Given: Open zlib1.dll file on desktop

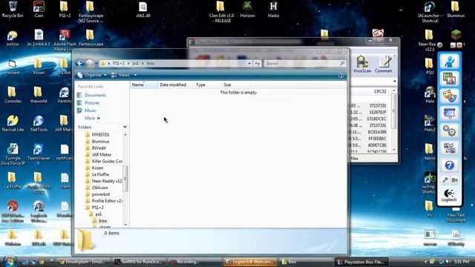Looking at the screenshot, I should tap(143, 9).
